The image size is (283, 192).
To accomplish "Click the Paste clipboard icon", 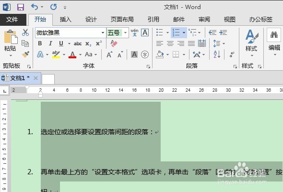I will pos(11,37).
